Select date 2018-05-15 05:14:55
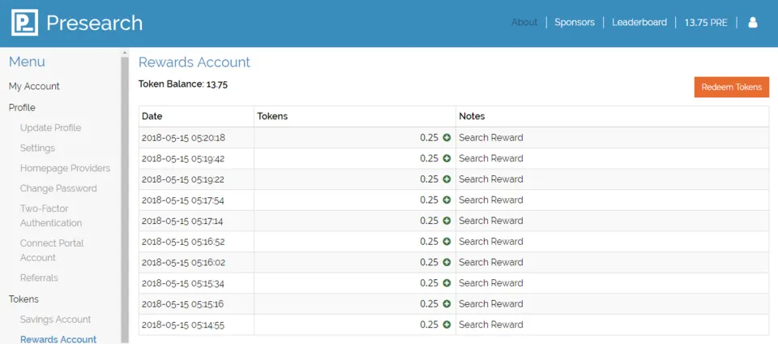This screenshot has width=778, height=344. [x=184, y=325]
